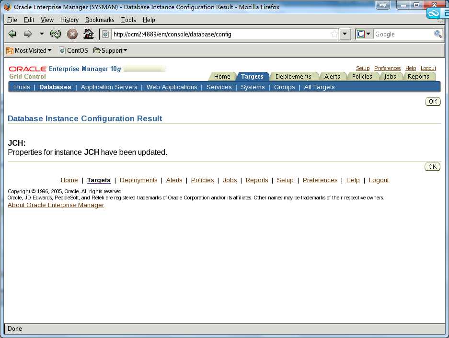Image resolution: width=449 pixels, height=338 pixels.
Task: Open the Systems subtab
Action: tap(253, 87)
